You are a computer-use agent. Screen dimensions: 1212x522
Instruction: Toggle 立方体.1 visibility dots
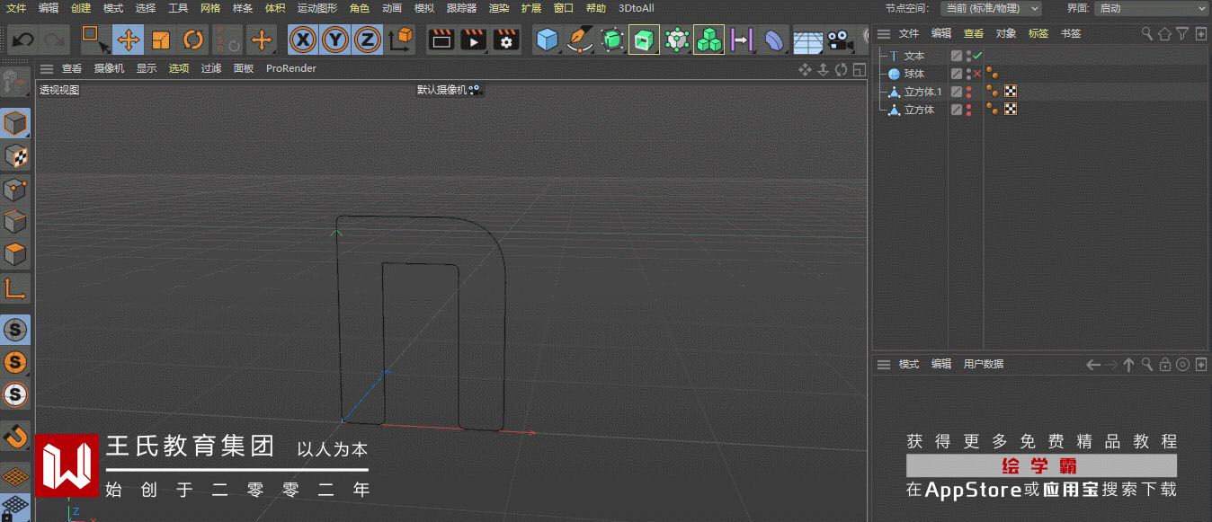pyautogui.click(x=968, y=92)
